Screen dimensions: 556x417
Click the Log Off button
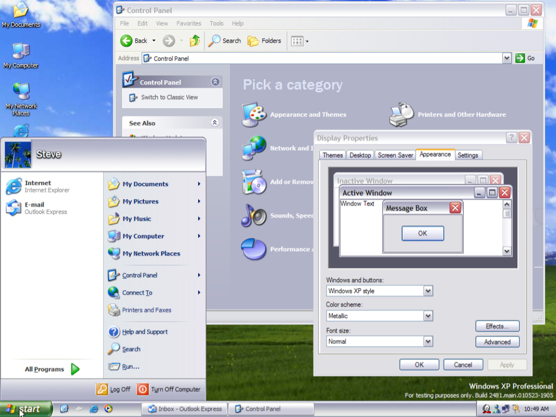tap(113, 389)
